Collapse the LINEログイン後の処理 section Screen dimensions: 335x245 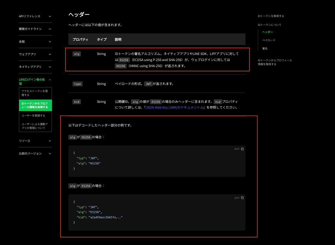(x=35, y=81)
